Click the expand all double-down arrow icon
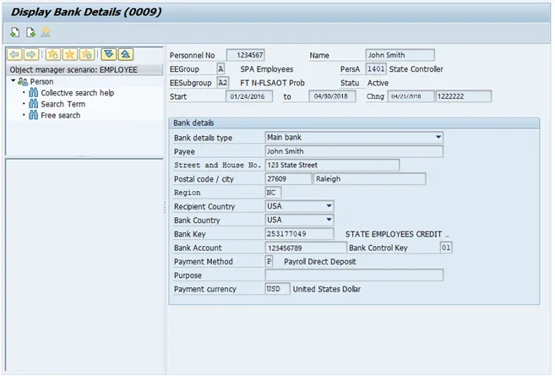Screen dimensions: 555x376 pos(108,55)
